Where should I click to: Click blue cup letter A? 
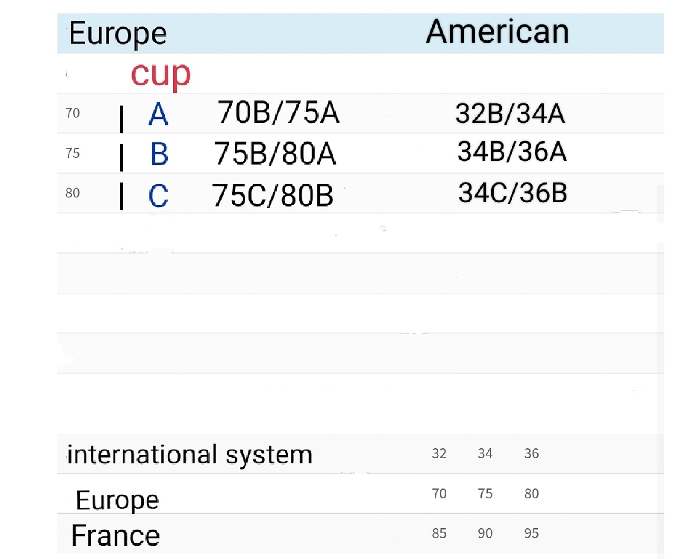pyautogui.click(x=158, y=114)
